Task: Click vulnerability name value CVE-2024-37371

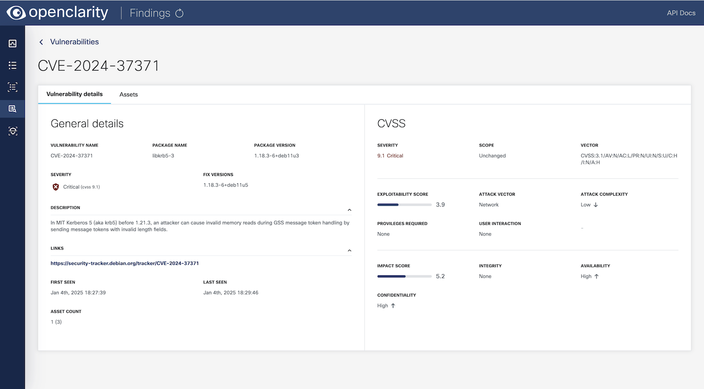Action: [x=72, y=156]
